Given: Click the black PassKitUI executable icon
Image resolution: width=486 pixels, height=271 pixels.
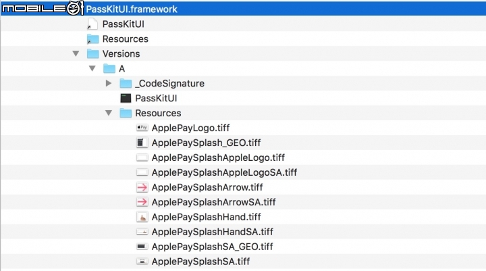Looking at the screenshot, I should click(x=126, y=98).
